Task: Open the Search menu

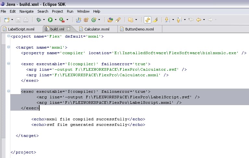Action: tap(43, 11)
